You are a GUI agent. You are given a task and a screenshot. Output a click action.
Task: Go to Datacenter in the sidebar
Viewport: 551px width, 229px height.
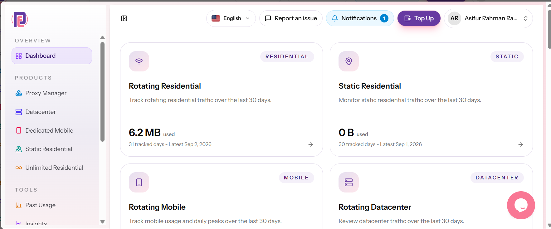tap(52, 112)
